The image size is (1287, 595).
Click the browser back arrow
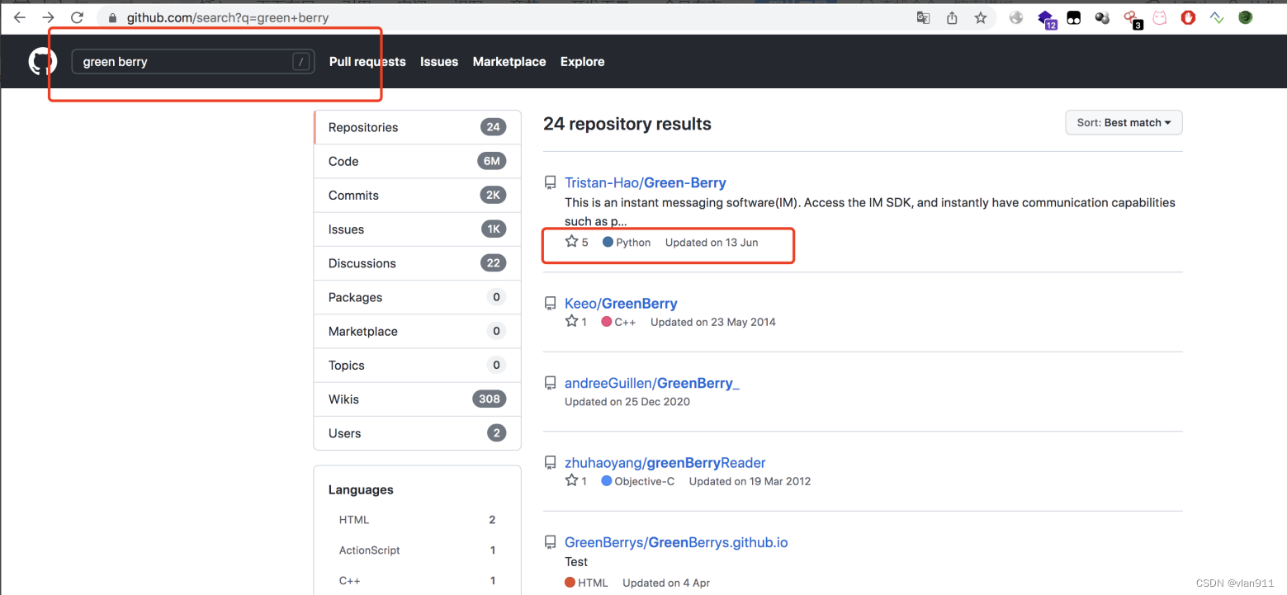point(20,17)
